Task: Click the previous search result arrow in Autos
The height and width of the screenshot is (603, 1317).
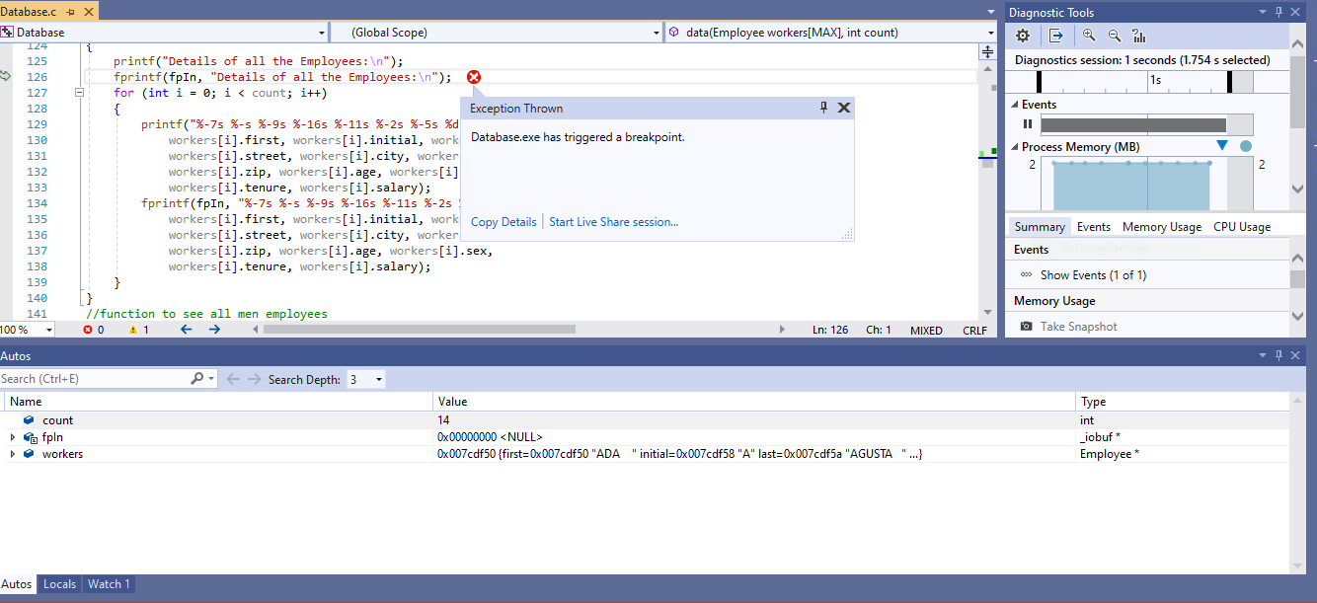Action: pyautogui.click(x=233, y=379)
